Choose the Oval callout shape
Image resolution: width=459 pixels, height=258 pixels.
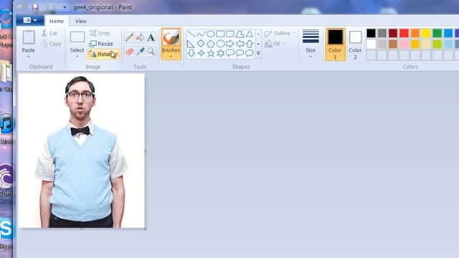[x=240, y=53]
